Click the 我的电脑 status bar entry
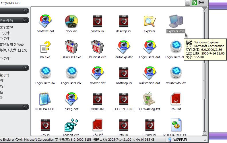Screen dimensions: 227x143 (177, 140)
